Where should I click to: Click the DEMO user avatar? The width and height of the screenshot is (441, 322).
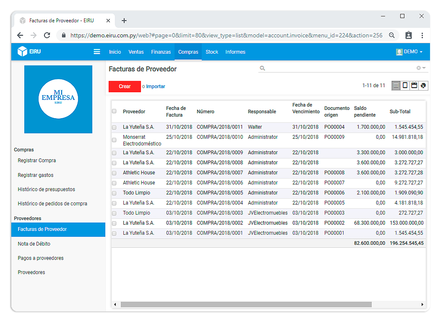coord(399,52)
